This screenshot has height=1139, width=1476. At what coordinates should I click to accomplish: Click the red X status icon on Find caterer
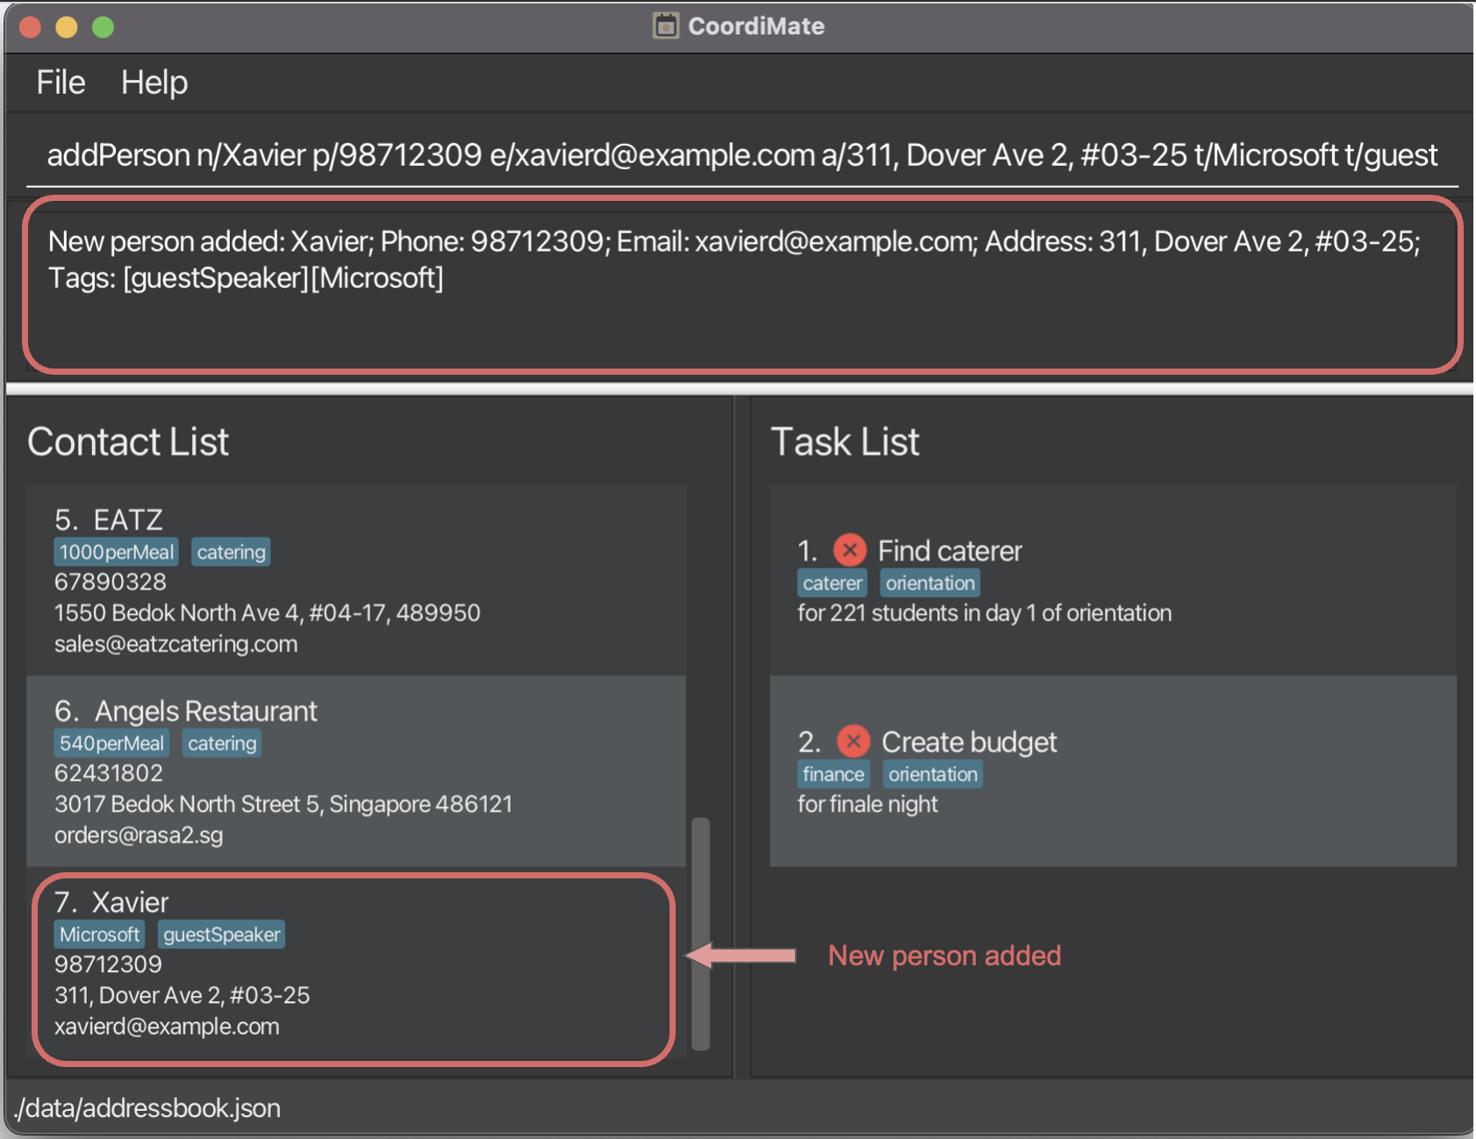click(849, 550)
